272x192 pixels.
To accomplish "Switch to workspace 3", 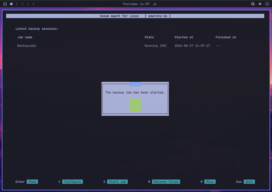I will click(x=22, y=4).
